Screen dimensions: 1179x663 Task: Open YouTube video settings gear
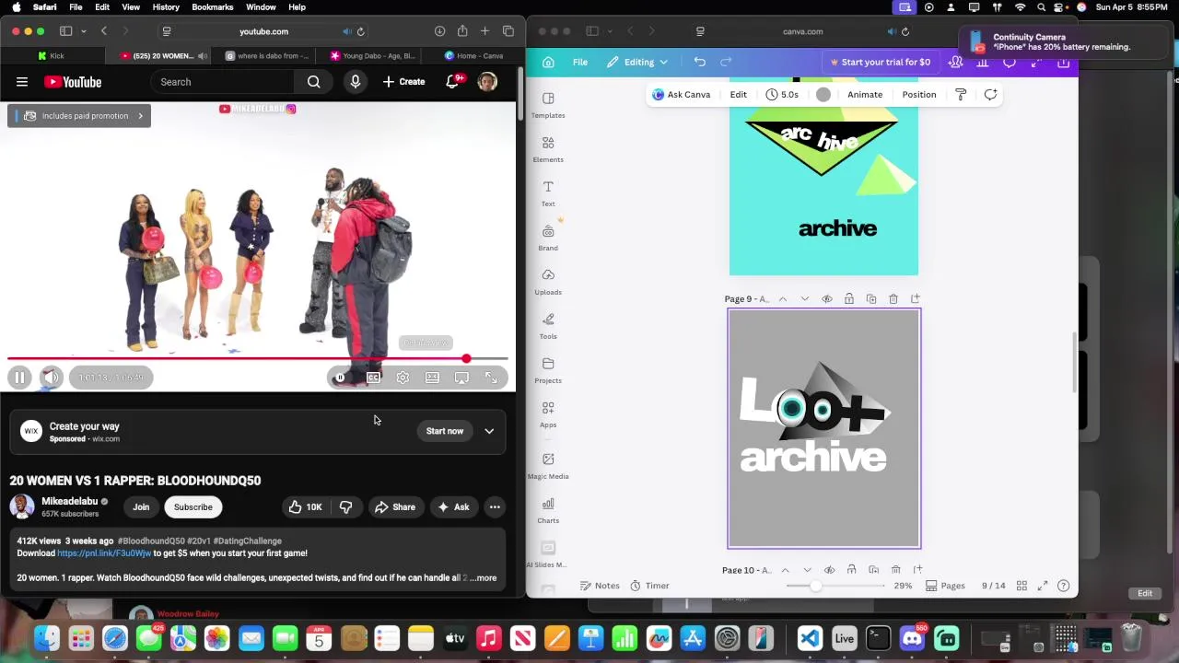403,378
